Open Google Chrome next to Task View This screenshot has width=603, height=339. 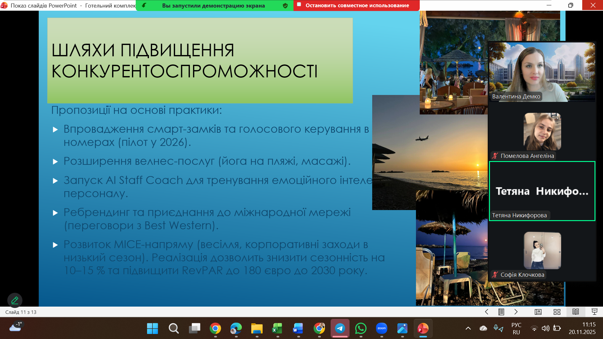tap(215, 329)
